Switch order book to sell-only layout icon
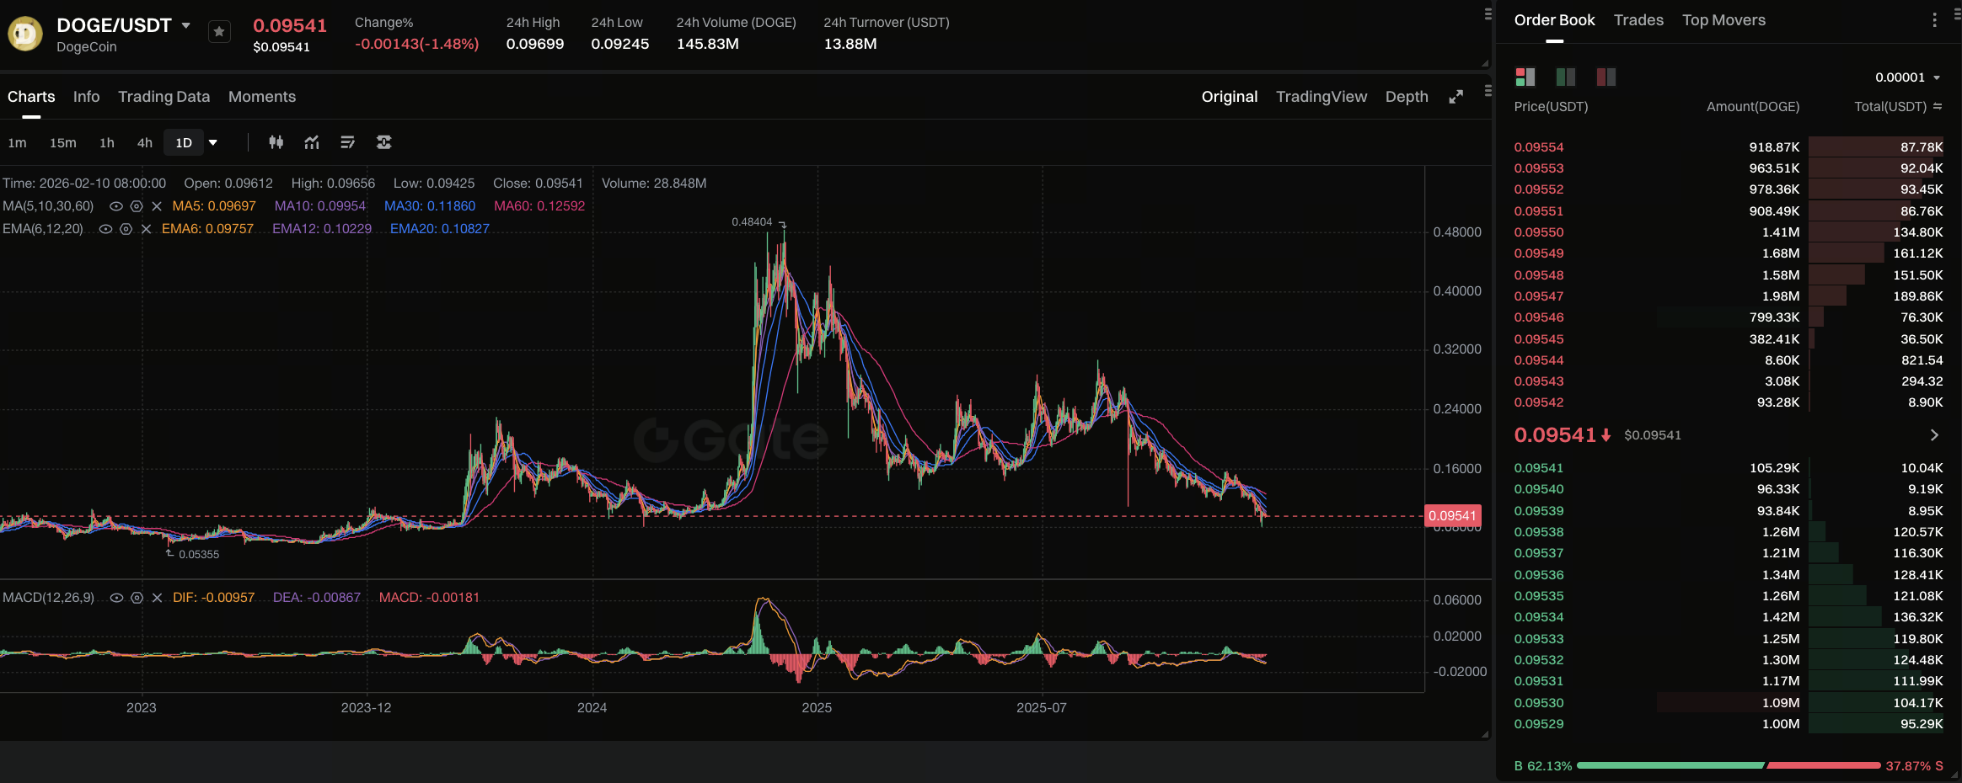This screenshot has height=783, width=1962. click(1606, 77)
